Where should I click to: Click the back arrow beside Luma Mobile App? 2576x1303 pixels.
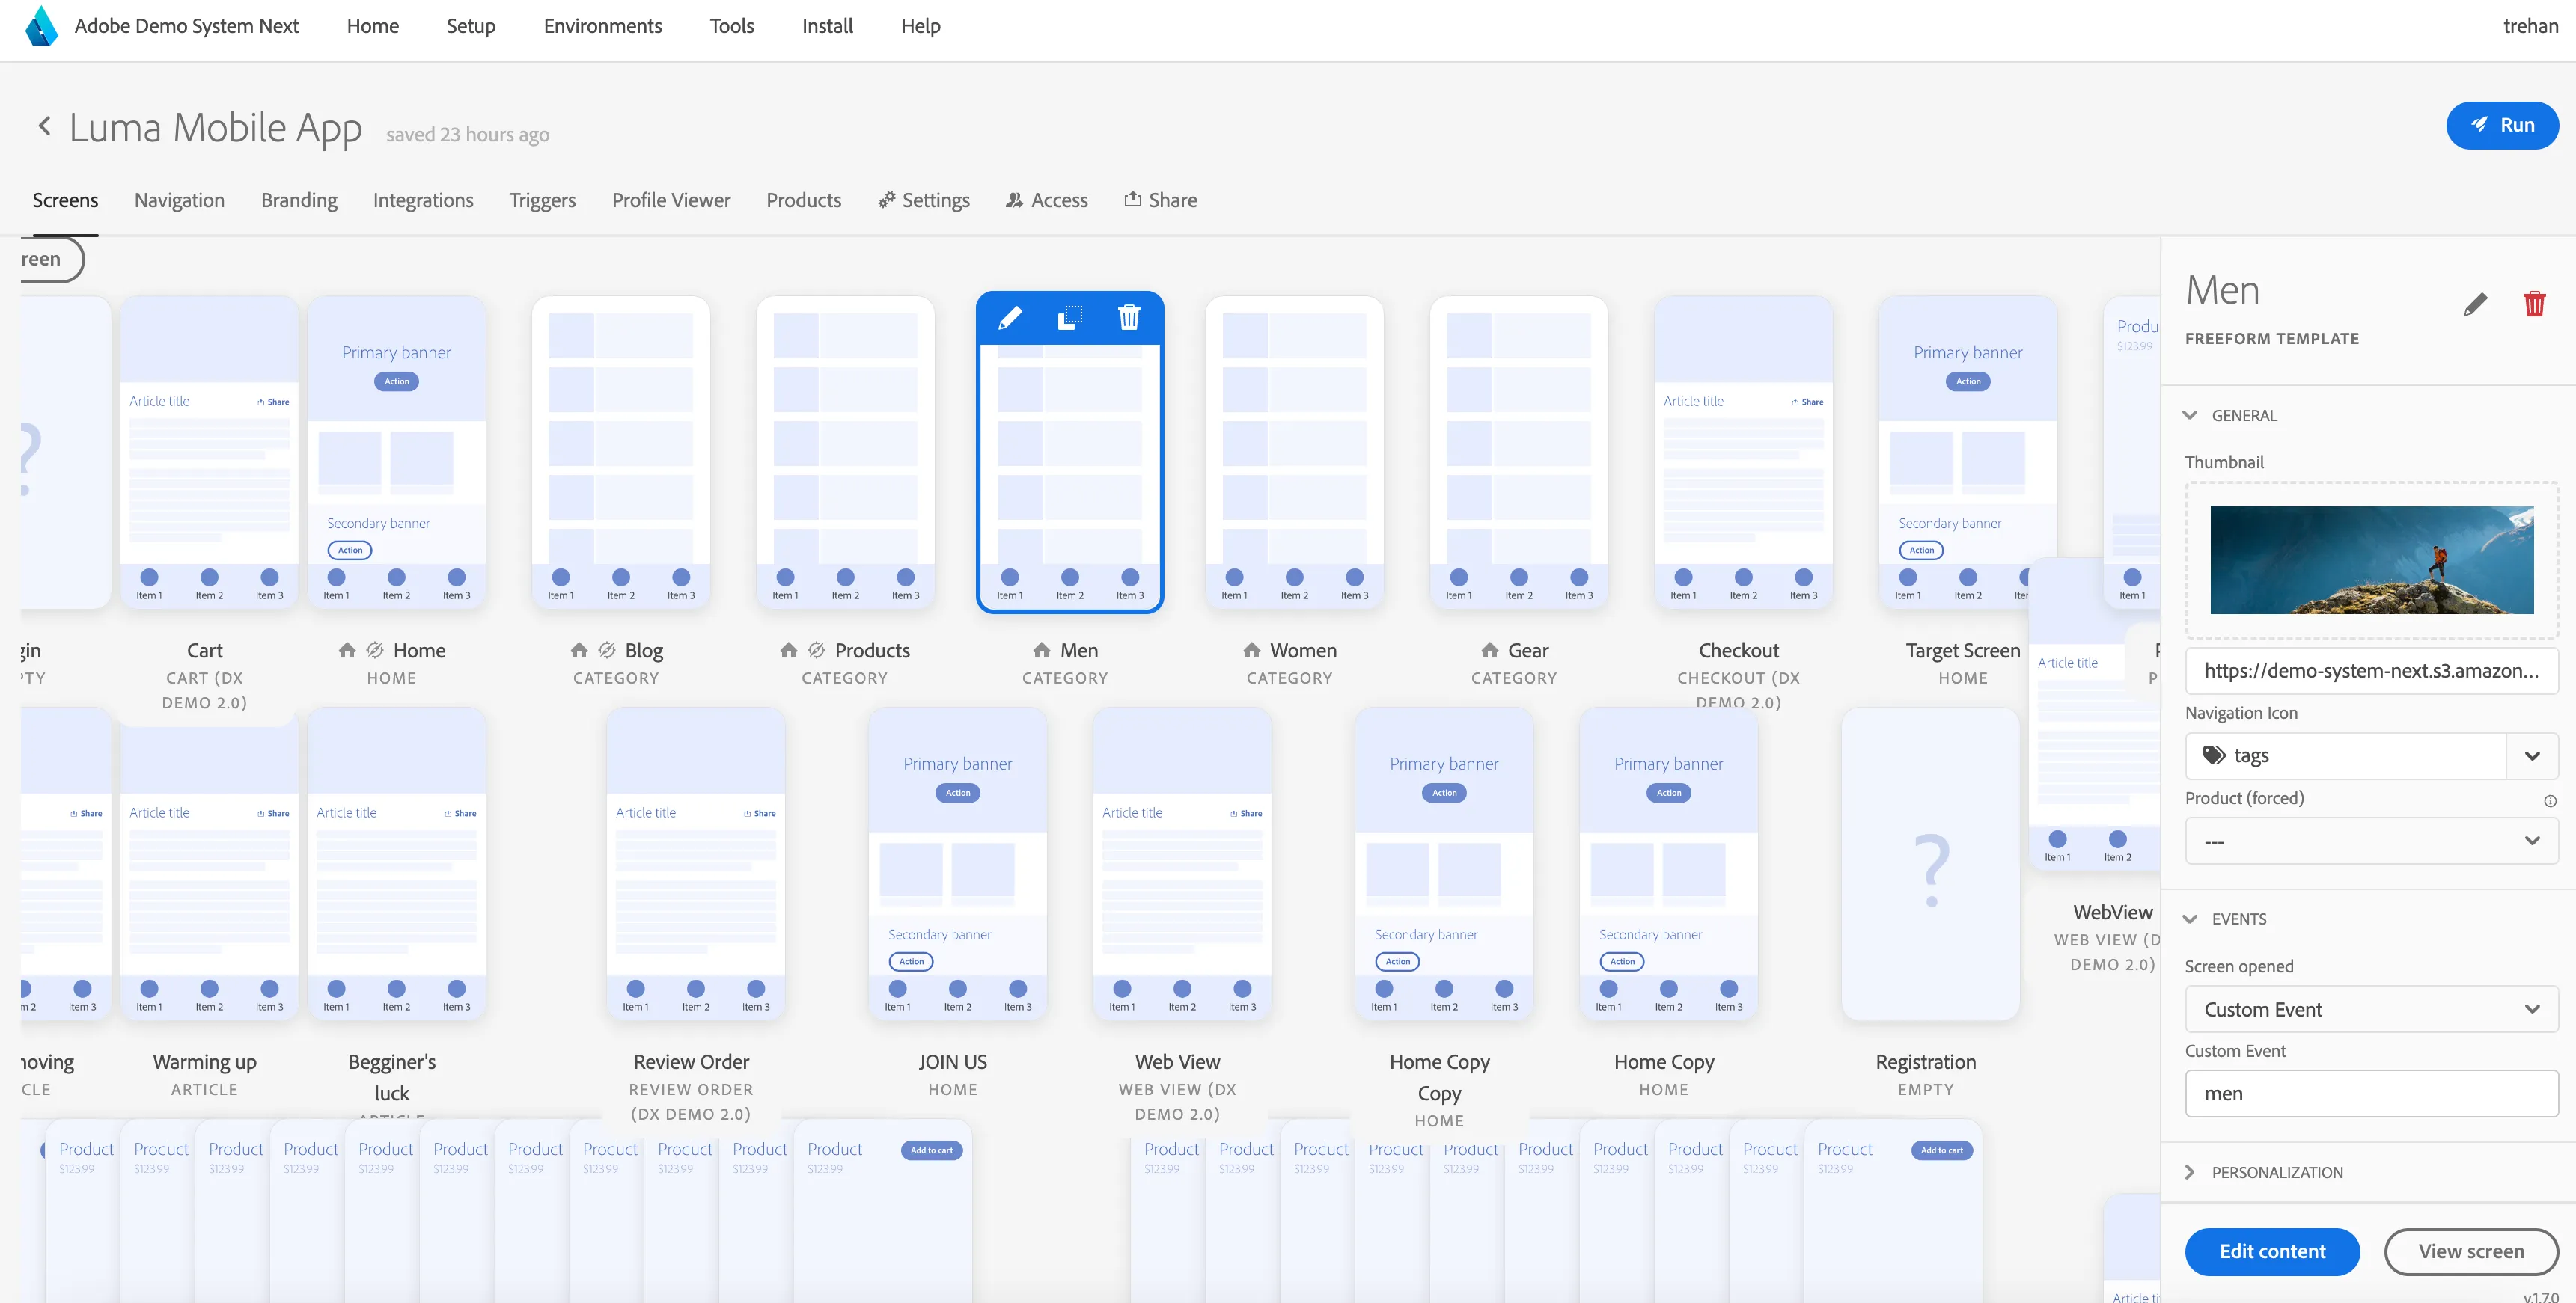(x=44, y=126)
